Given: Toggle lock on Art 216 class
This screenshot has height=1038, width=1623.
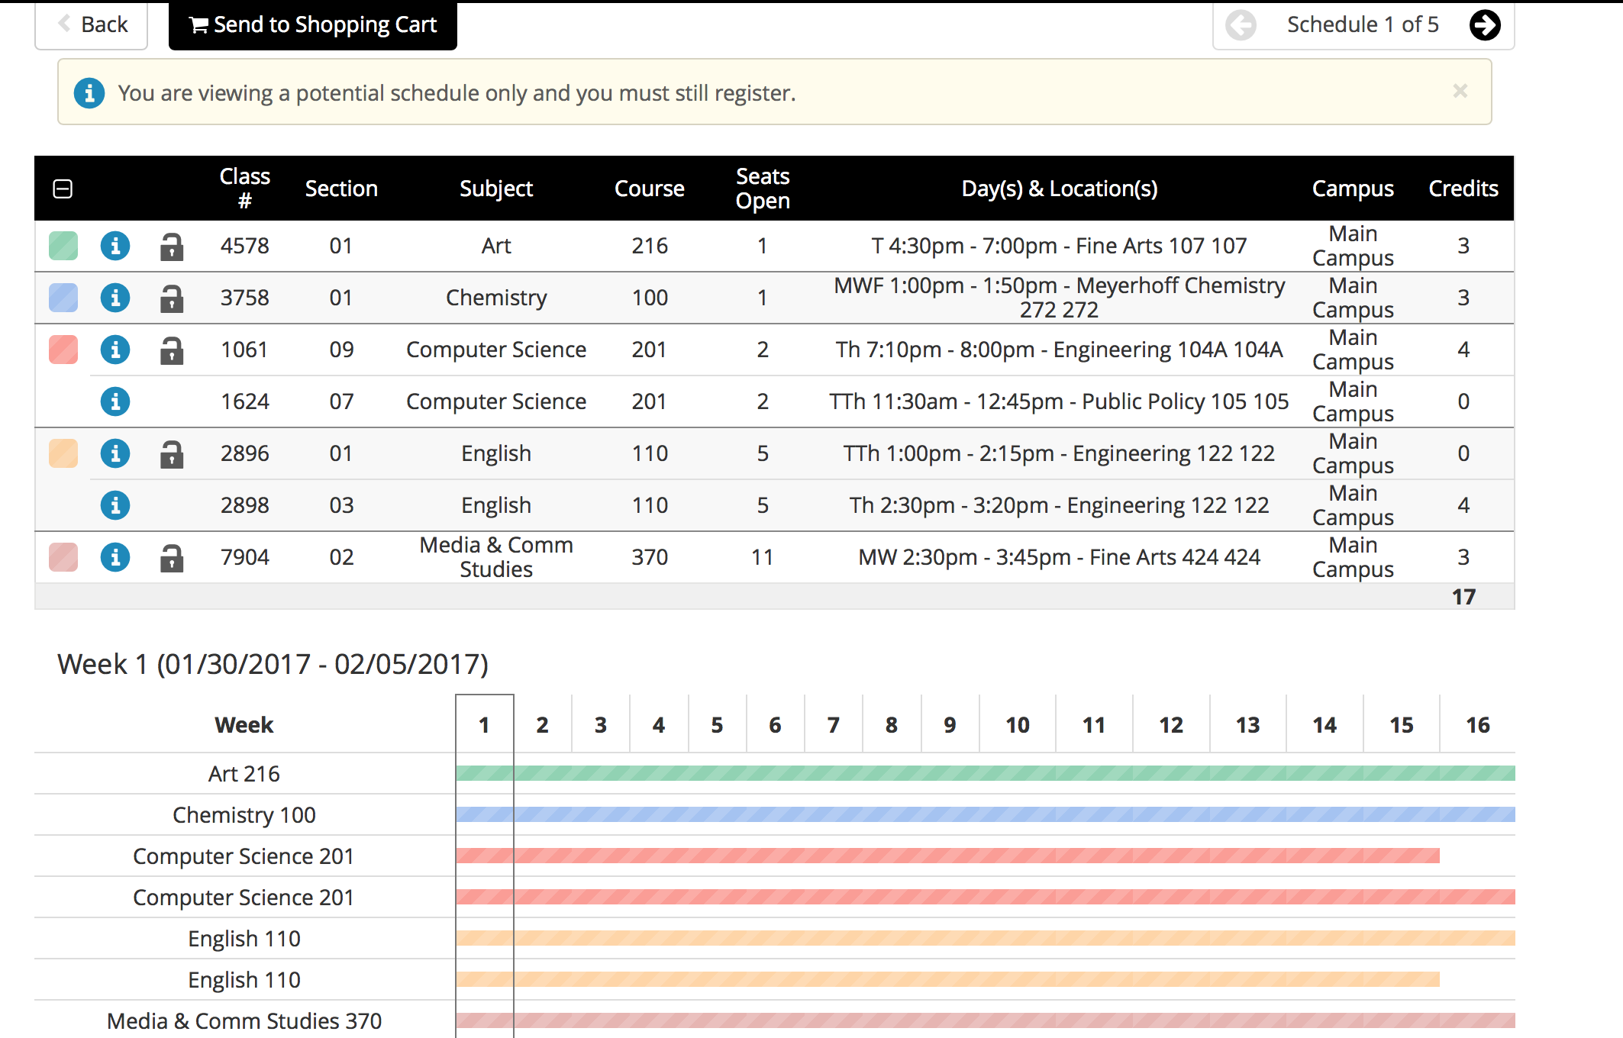Looking at the screenshot, I should [172, 247].
